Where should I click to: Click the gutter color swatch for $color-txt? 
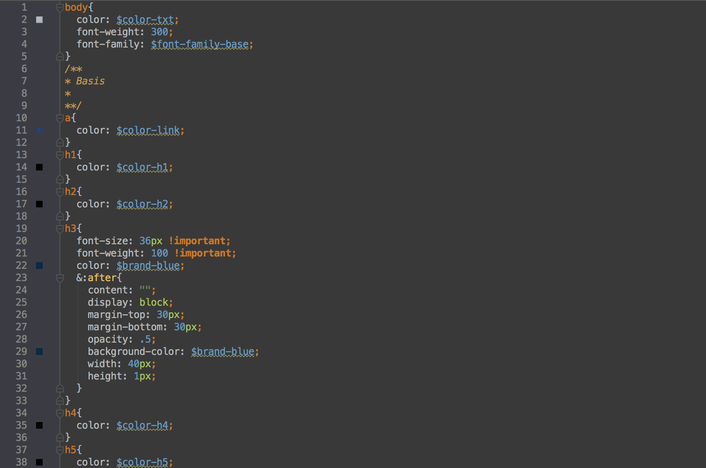point(39,20)
